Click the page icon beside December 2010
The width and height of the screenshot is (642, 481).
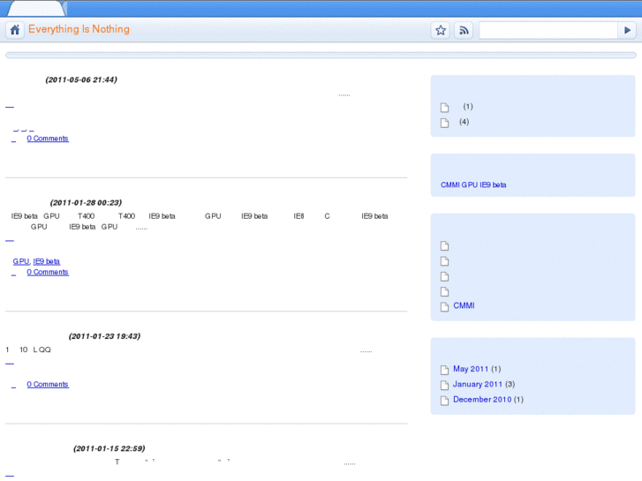click(444, 400)
